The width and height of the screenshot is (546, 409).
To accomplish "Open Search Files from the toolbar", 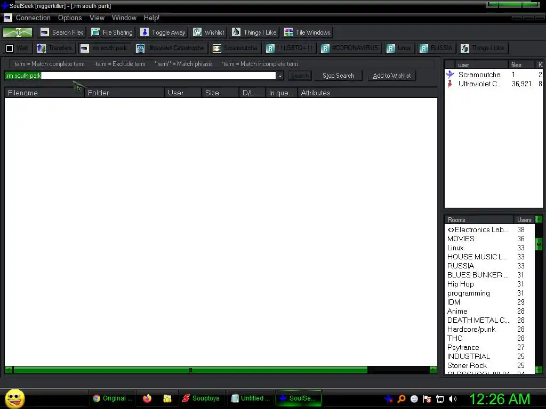I will click(62, 32).
